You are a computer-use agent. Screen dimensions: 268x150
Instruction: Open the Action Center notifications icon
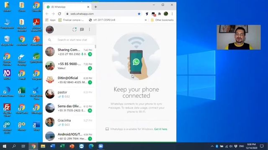[261, 146]
